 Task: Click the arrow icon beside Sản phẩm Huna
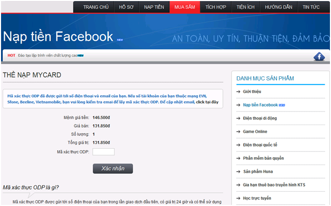[x=238, y=172]
